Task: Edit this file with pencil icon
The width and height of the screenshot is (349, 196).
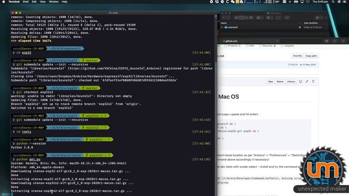Action: coord(307,82)
